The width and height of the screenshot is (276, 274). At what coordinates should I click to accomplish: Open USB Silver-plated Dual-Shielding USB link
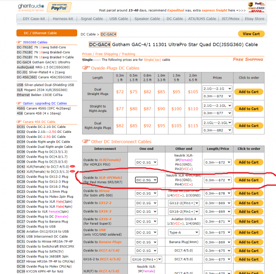pyautogui.click(x=45, y=85)
